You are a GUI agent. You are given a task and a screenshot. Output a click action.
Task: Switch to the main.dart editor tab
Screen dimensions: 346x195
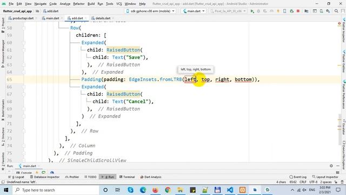click(x=52, y=18)
